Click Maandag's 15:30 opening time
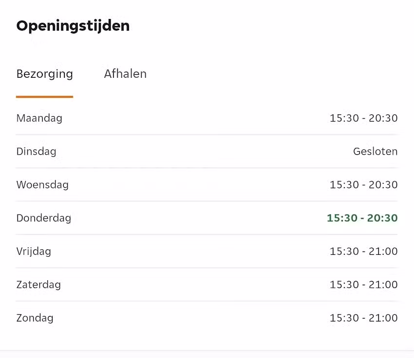The height and width of the screenshot is (358, 414). coord(343,118)
